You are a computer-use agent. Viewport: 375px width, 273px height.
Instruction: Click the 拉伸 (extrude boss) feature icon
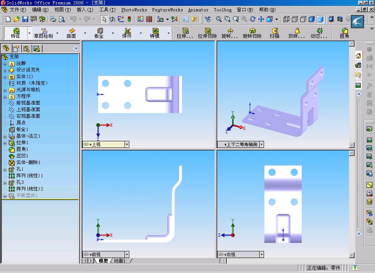[185, 33]
